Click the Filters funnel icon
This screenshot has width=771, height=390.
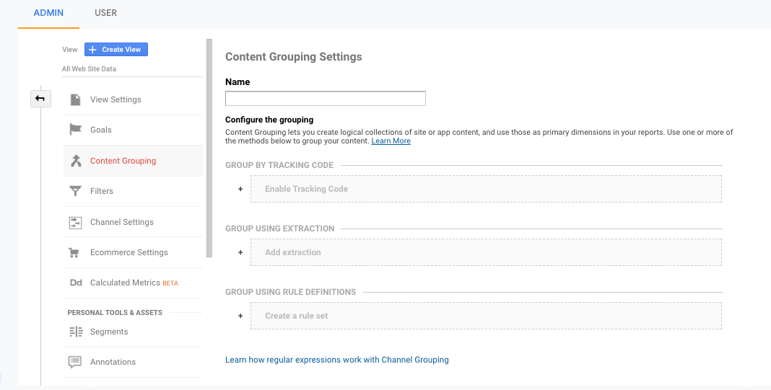(75, 191)
